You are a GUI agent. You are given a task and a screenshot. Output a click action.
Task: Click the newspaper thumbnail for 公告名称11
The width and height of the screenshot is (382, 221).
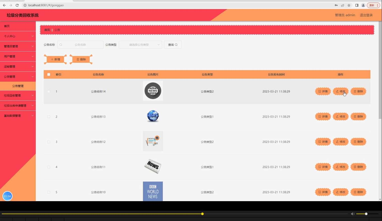click(153, 166)
